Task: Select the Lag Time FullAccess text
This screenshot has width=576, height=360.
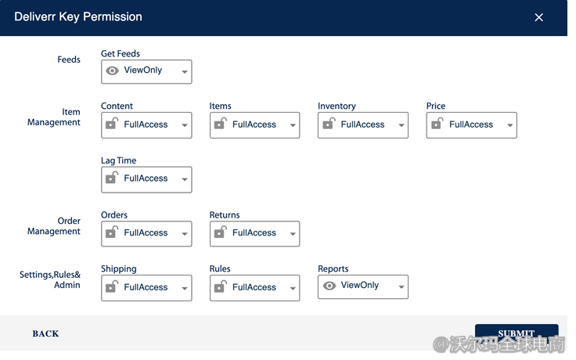Action: (146, 178)
